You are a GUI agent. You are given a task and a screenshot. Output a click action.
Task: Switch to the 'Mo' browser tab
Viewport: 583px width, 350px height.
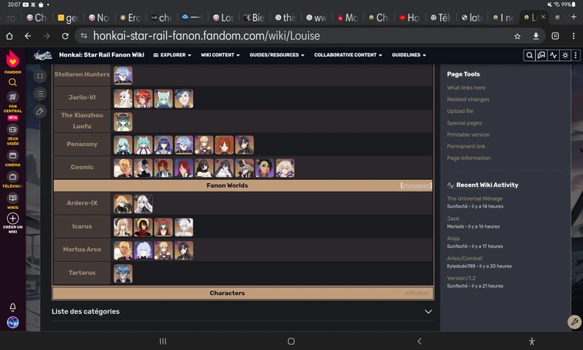coord(347,18)
